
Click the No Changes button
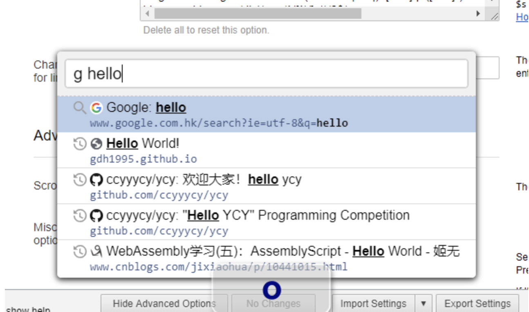point(273,303)
